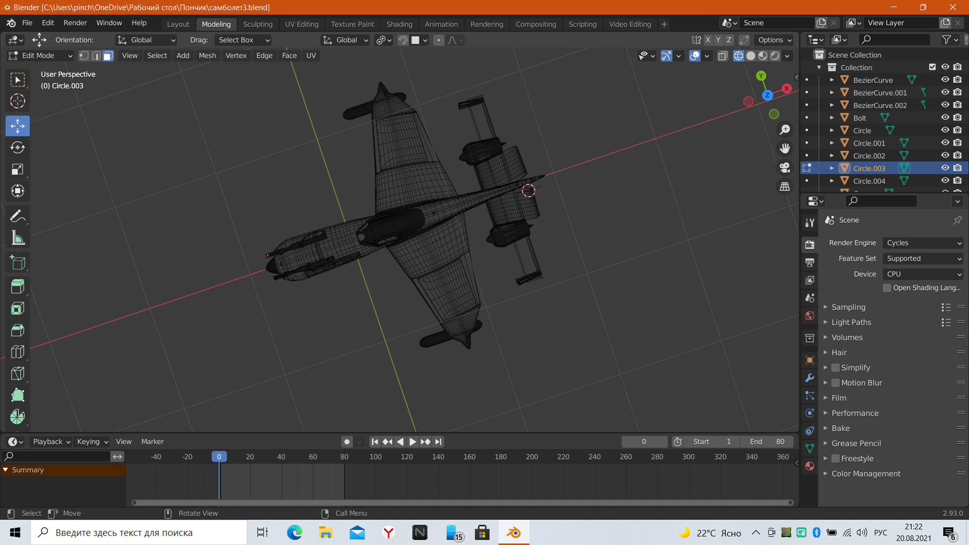This screenshot has height=545, width=969.
Task: Open the World properties tab icon
Action: click(x=810, y=316)
